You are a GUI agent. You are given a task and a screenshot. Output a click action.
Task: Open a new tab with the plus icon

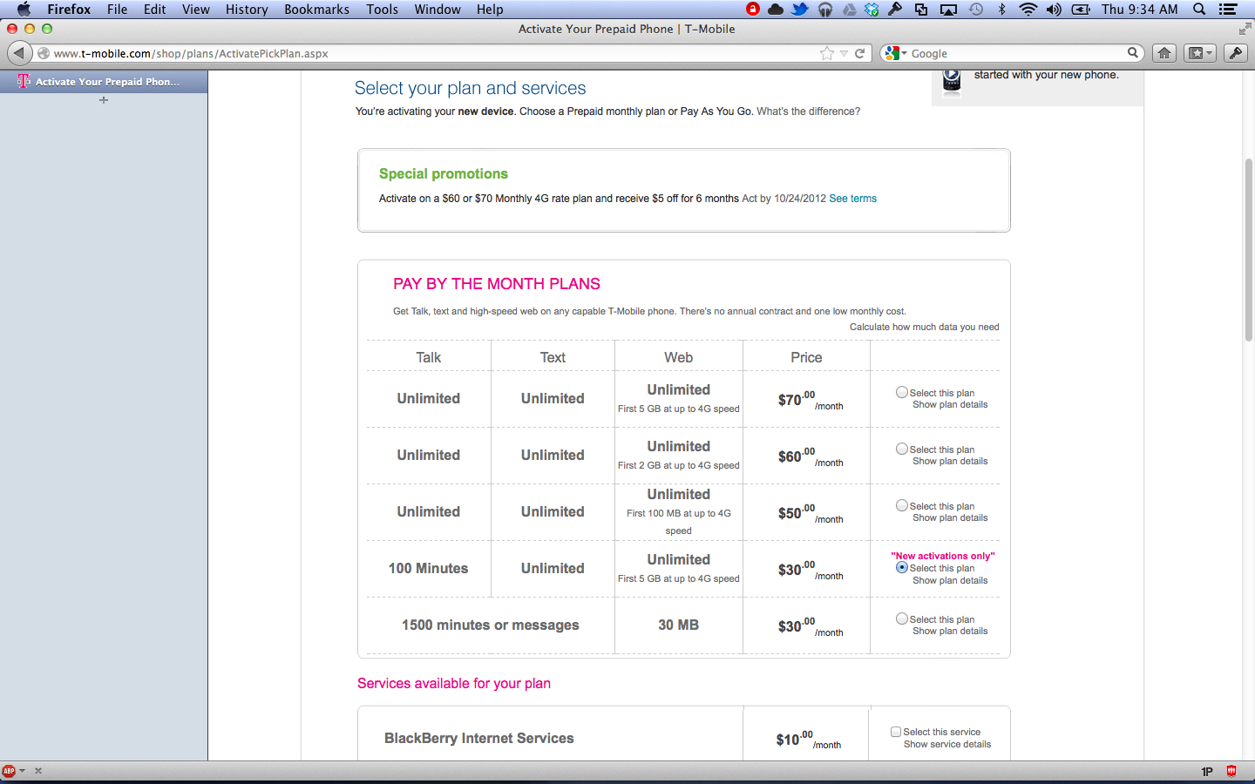pyautogui.click(x=104, y=100)
